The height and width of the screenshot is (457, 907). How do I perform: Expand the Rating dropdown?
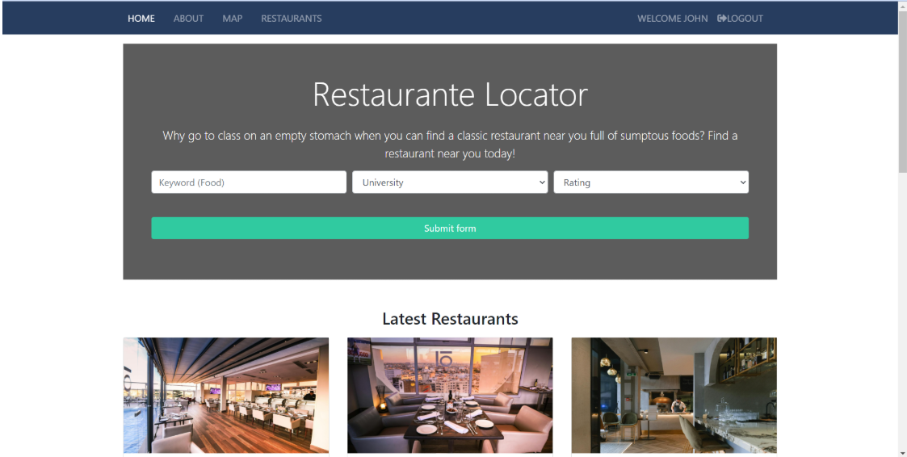click(x=651, y=182)
